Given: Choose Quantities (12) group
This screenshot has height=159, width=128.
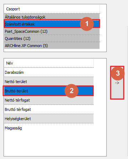Looking at the screenshot, I should pos(52,39).
